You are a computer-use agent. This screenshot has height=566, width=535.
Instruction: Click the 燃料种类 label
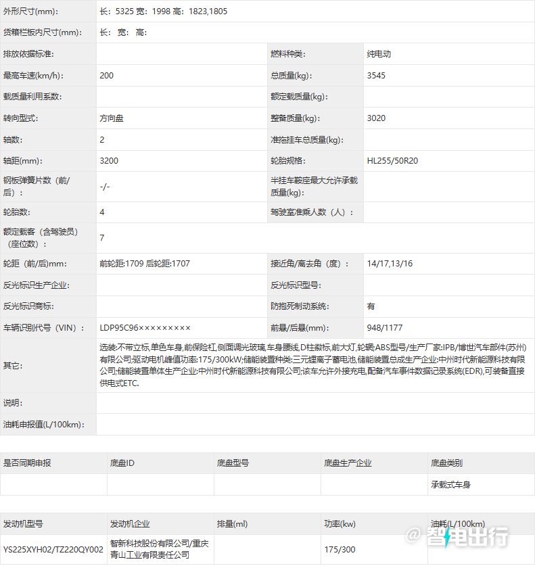pyautogui.click(x=288, y=54)
